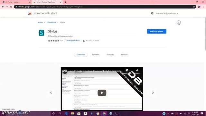This screenshot has width=206, height=116.
Task: Open Amazon app from taskbar
Action: coord(85,113)
